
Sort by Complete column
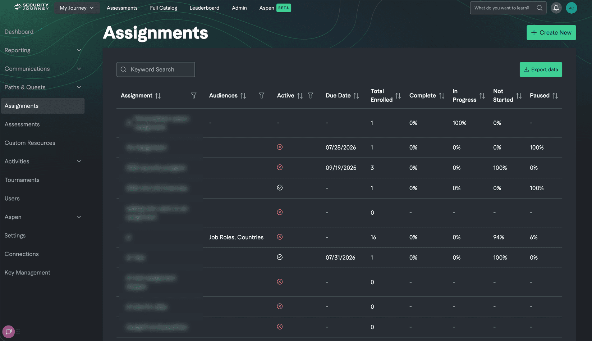click(442, 96)
